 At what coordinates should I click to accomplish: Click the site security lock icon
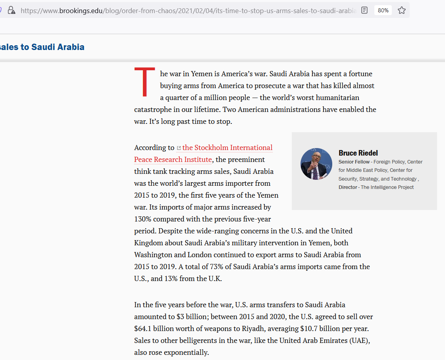click(12, 10)
